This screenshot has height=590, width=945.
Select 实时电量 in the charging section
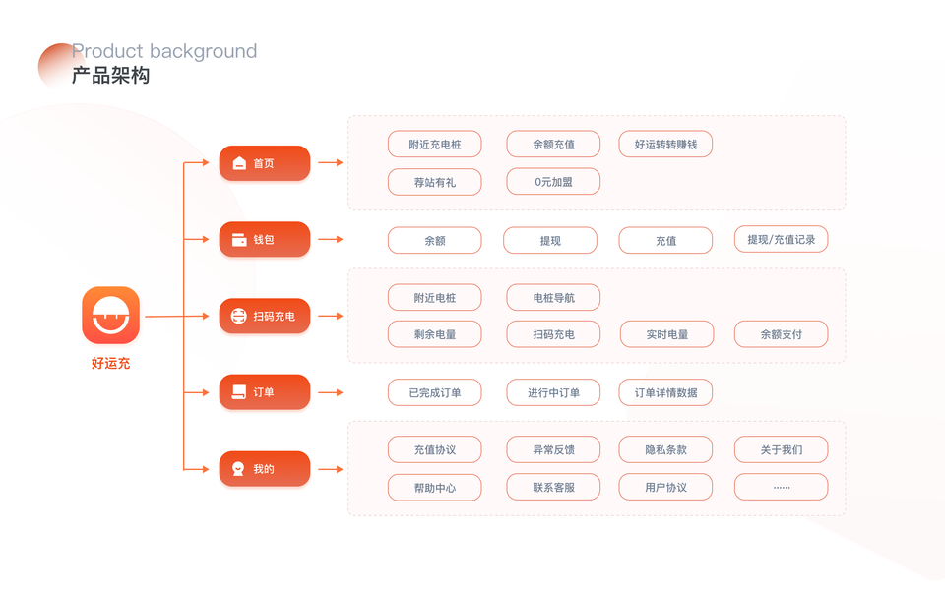(x=666, y=334)
